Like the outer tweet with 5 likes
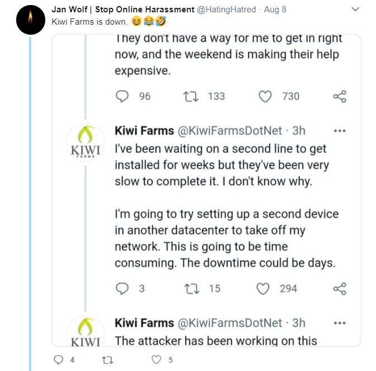Screen dimensions: 376x371 (156, 360)
